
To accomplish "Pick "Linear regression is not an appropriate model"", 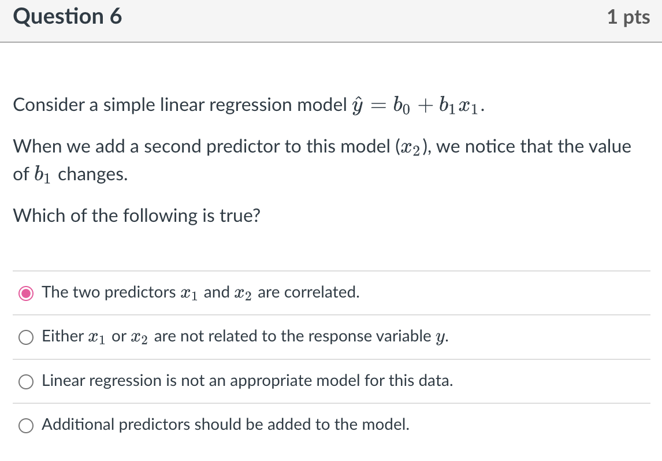I will [x=25, y=381].
